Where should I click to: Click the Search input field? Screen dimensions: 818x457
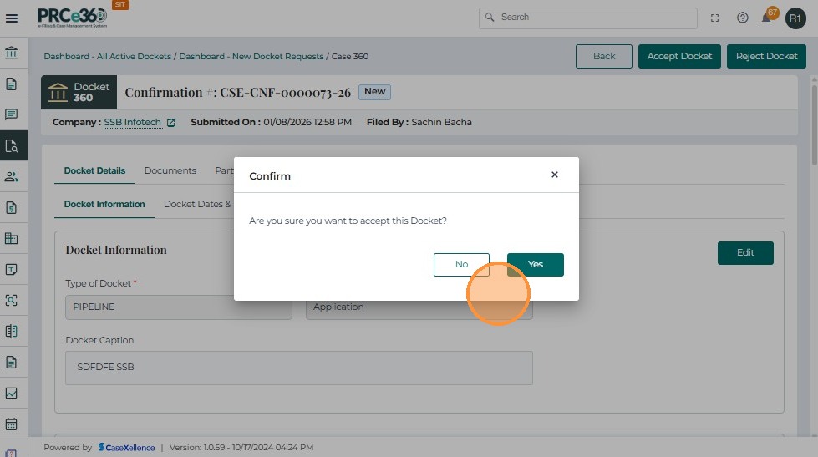593,18
